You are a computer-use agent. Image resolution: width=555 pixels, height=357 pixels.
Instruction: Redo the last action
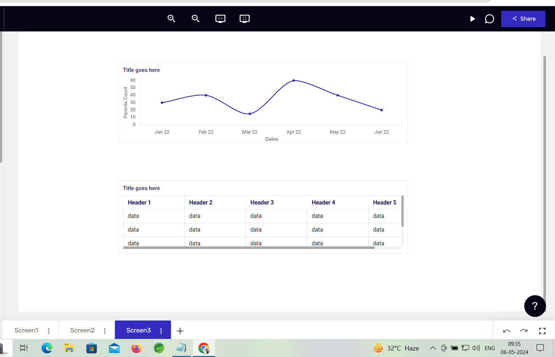click(x=524, y=331)
